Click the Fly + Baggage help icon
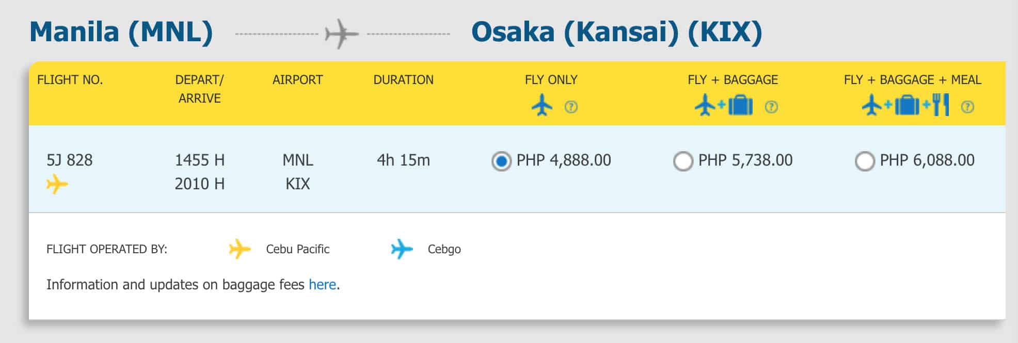The image size is (1018, 343). click(x=771, y=107)
